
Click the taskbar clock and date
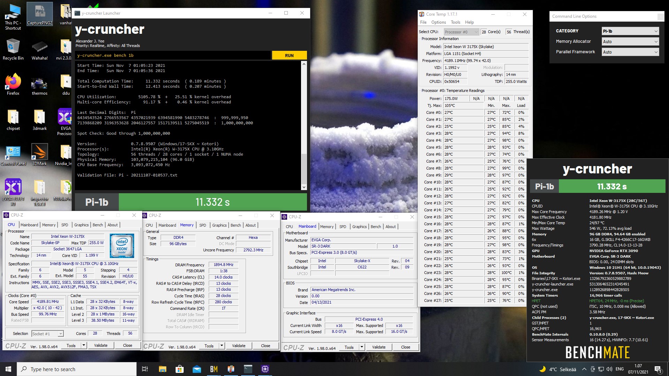tap(638, 369)
